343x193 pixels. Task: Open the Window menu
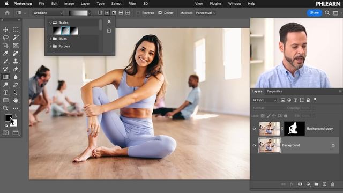[235, 4]
